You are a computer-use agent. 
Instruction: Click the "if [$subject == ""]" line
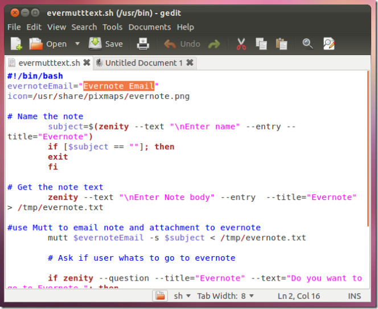[111, 147]
